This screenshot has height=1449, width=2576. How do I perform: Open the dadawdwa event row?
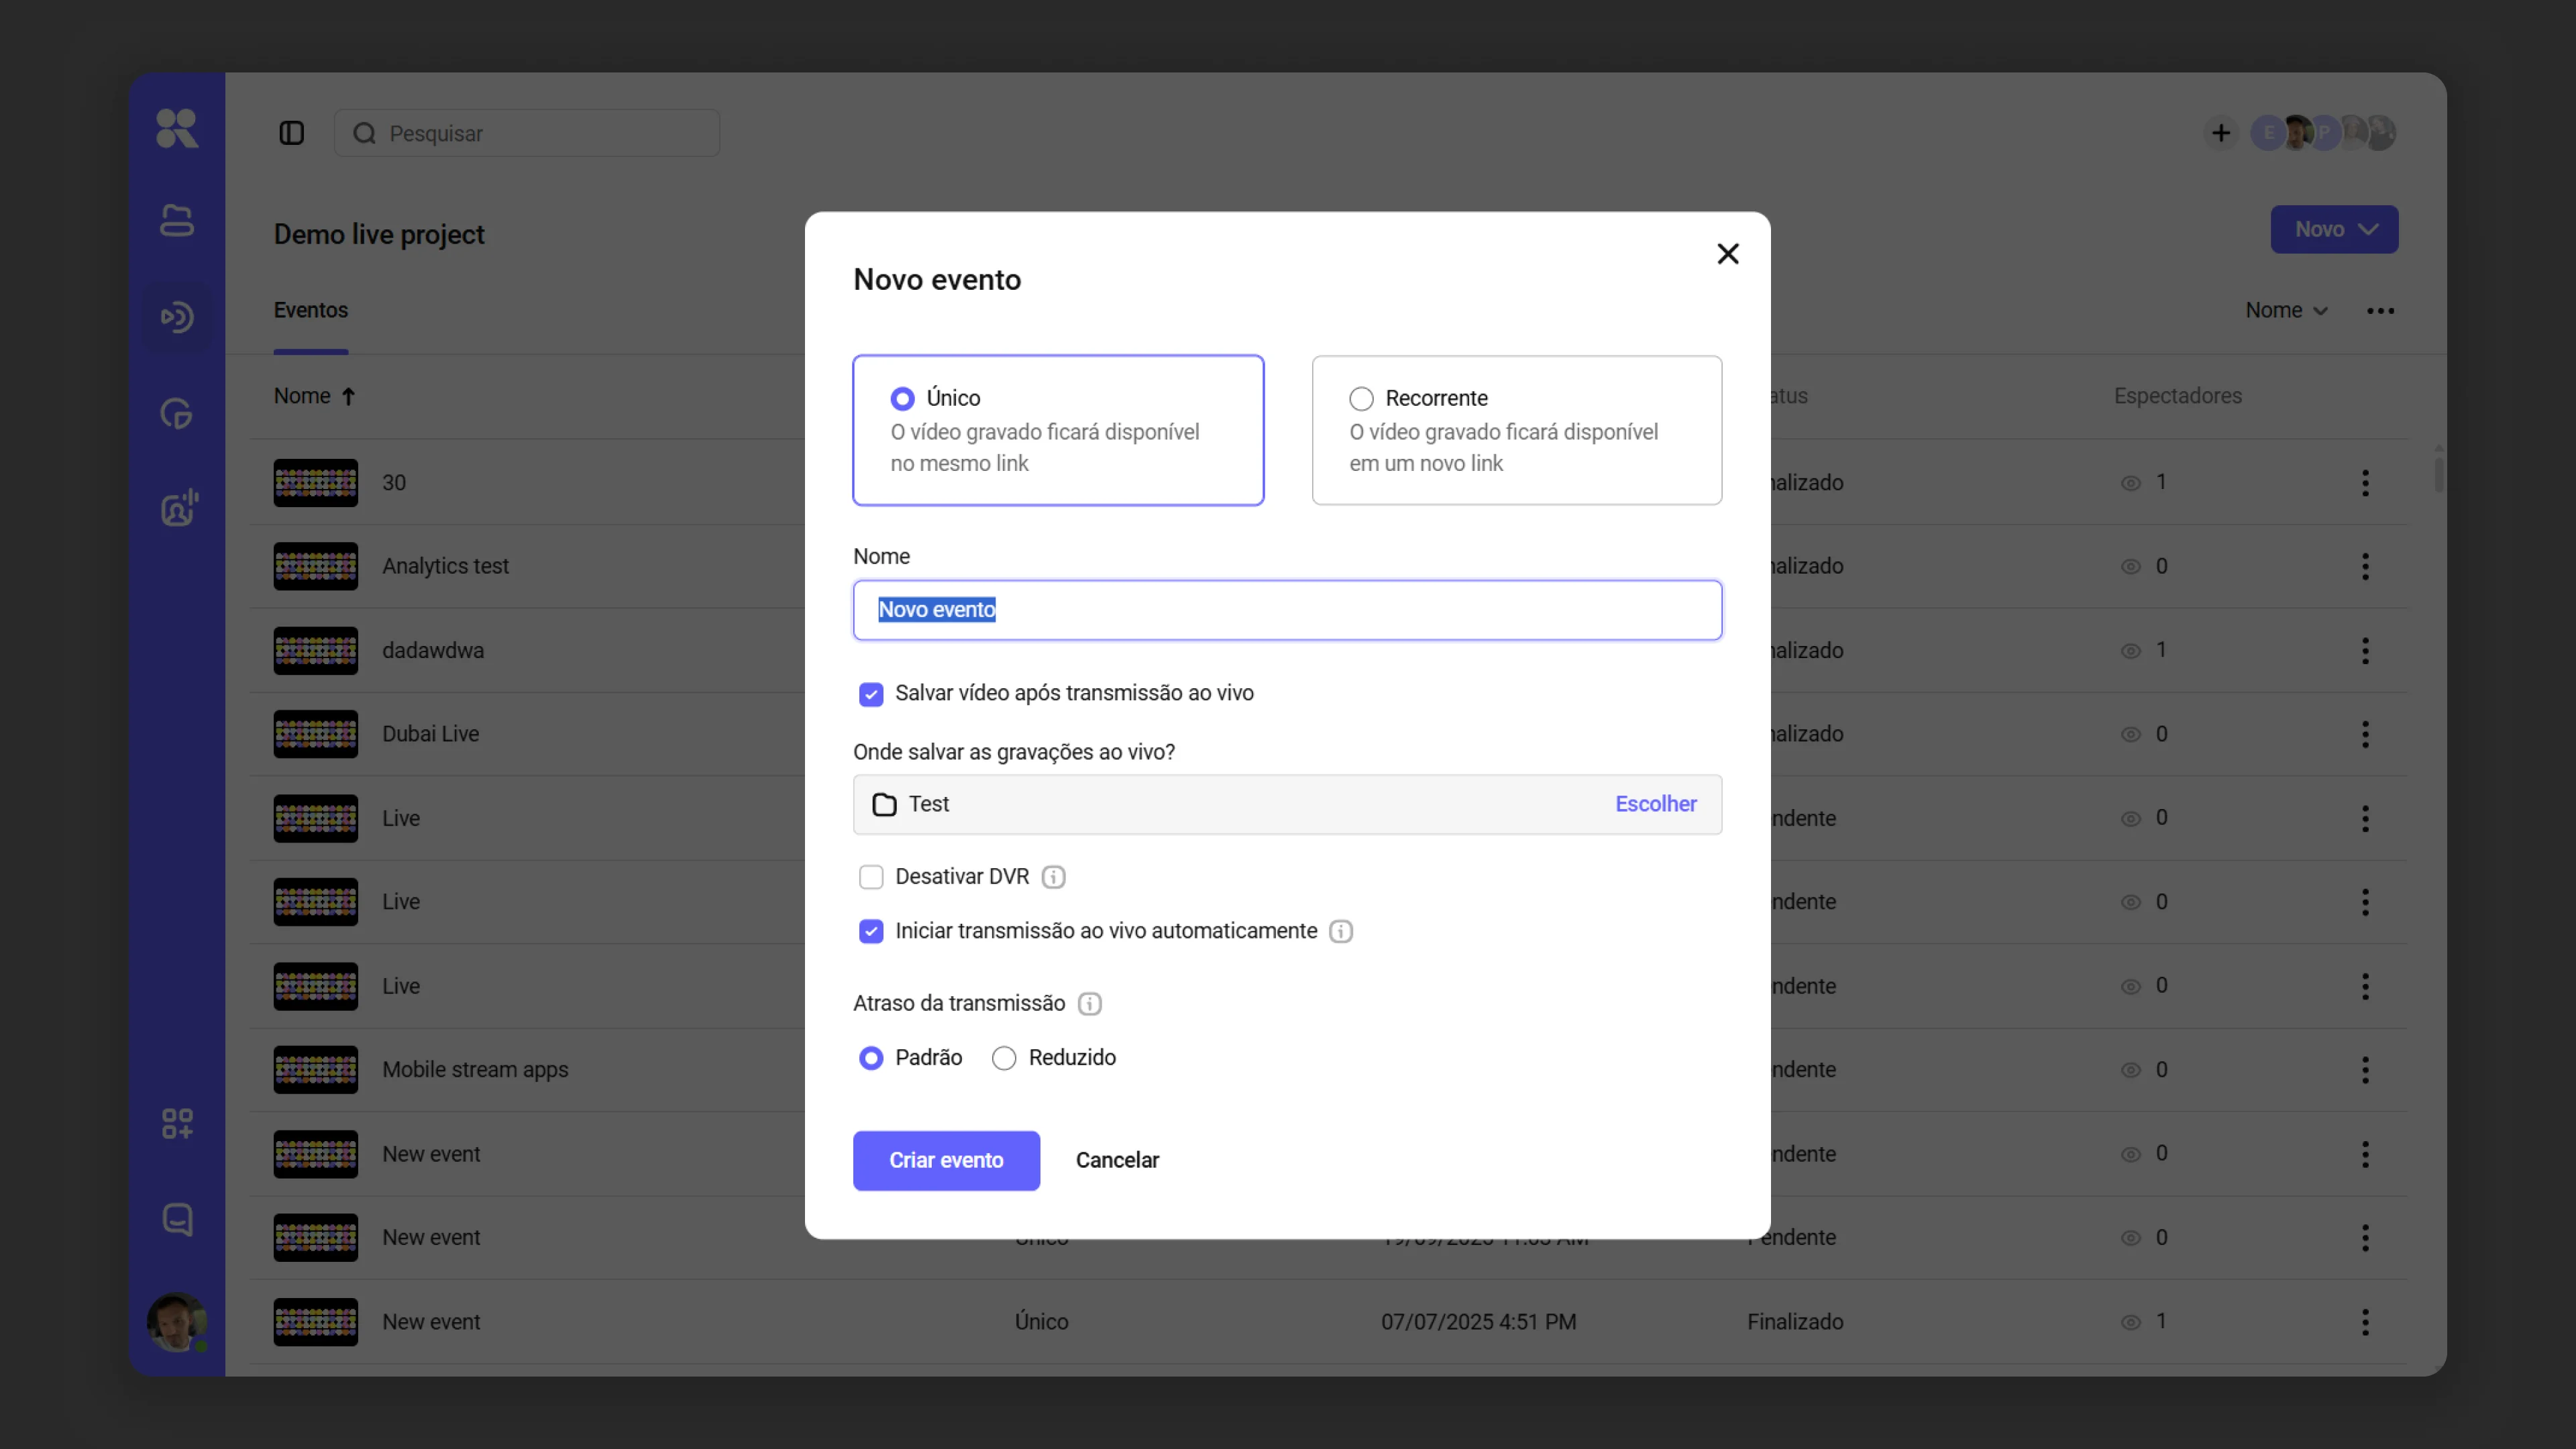pyautogui.click(x=433, y=651)
